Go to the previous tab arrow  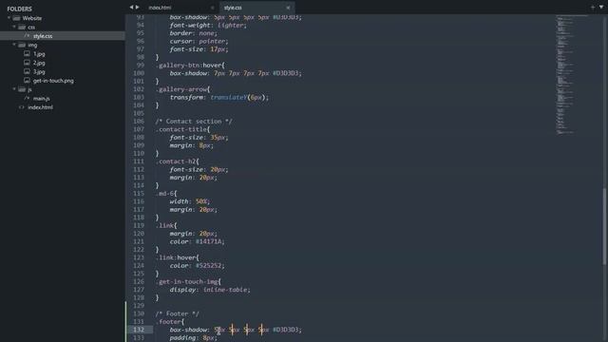(131, 7)
